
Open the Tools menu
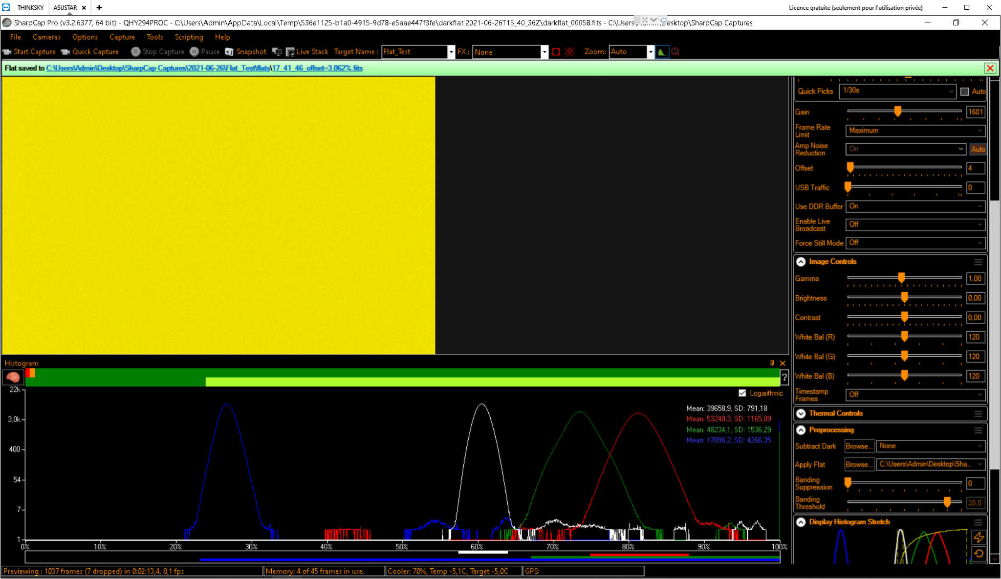tap(154, 37)
